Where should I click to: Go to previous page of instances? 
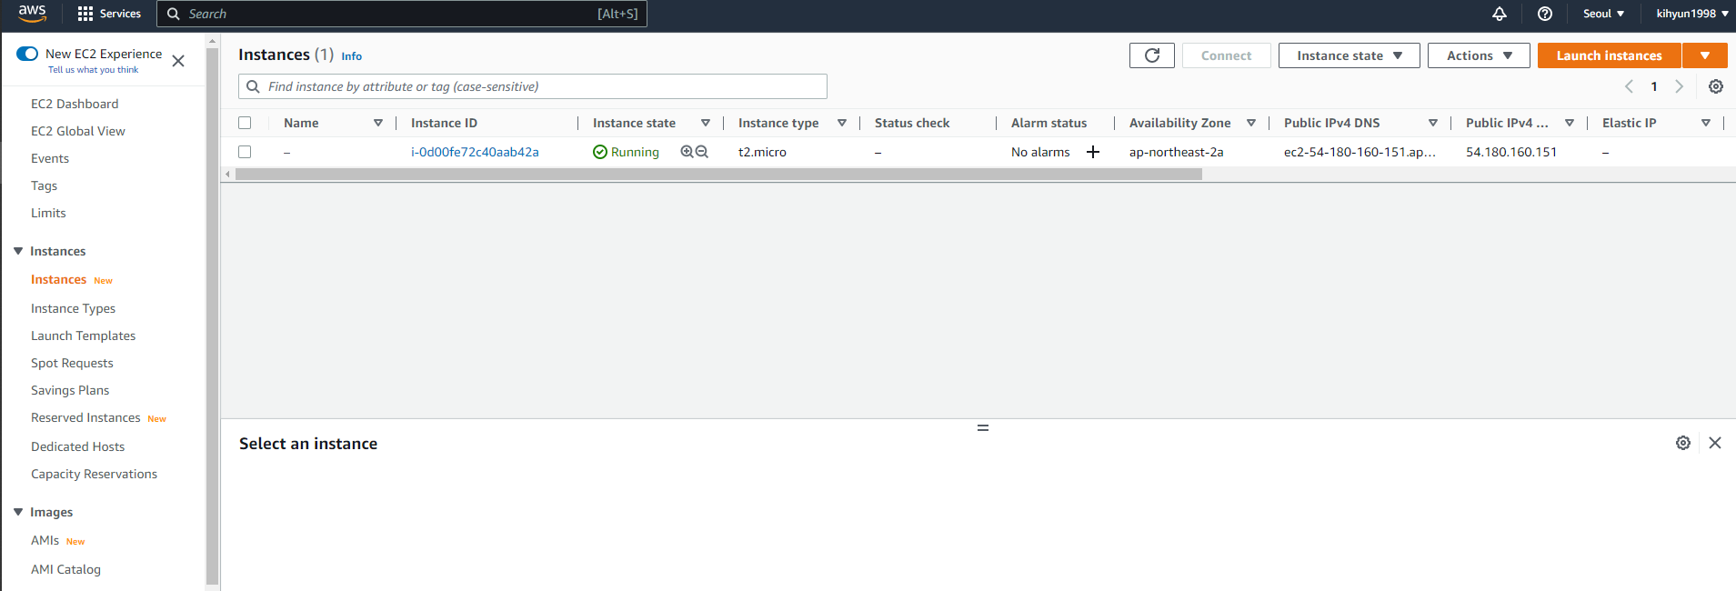pyautogui.click(x=1629, y=86)
